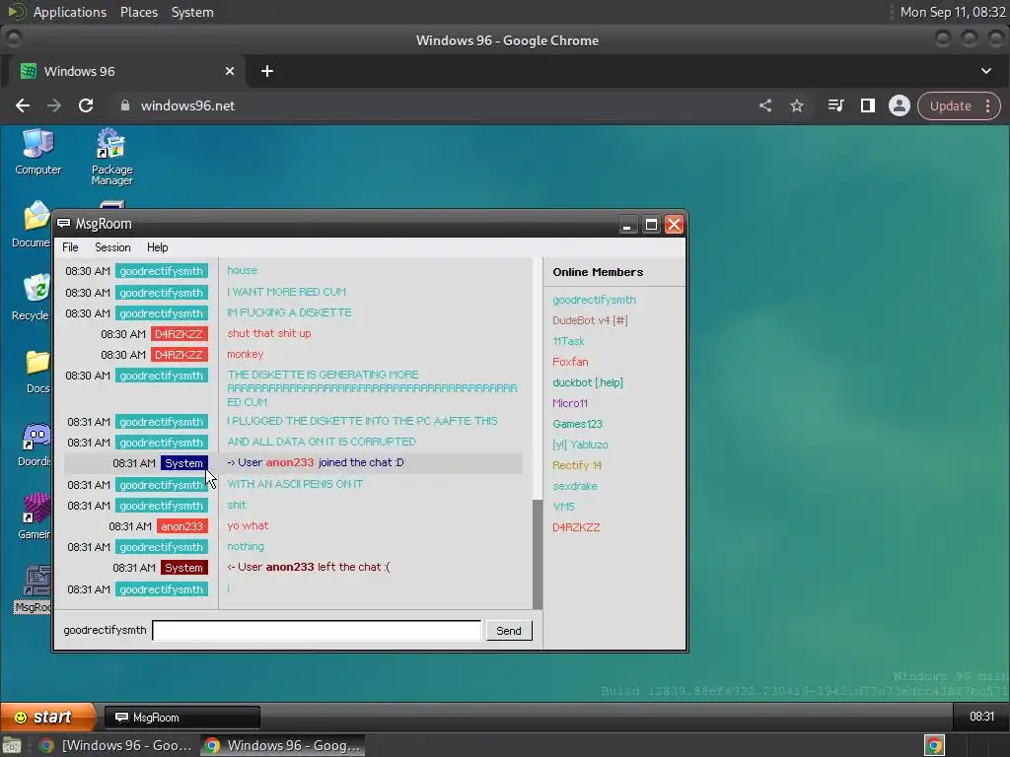Screen dimensions: 1010x757
Task: Click the Windows 96 start button
Action: [x=47, y=717]
